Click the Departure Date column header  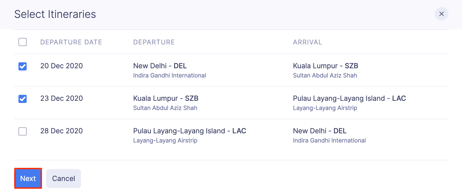click(71, 42)
